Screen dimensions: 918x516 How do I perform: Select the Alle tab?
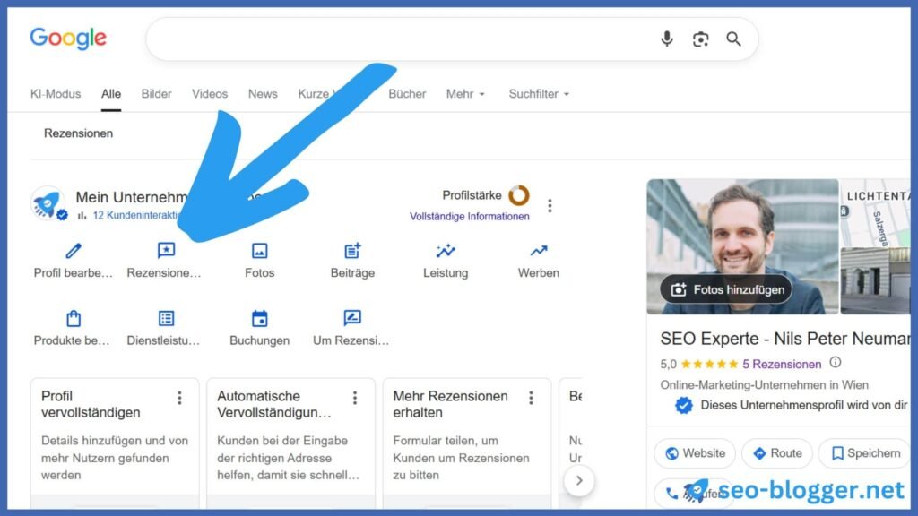[110, 94]
